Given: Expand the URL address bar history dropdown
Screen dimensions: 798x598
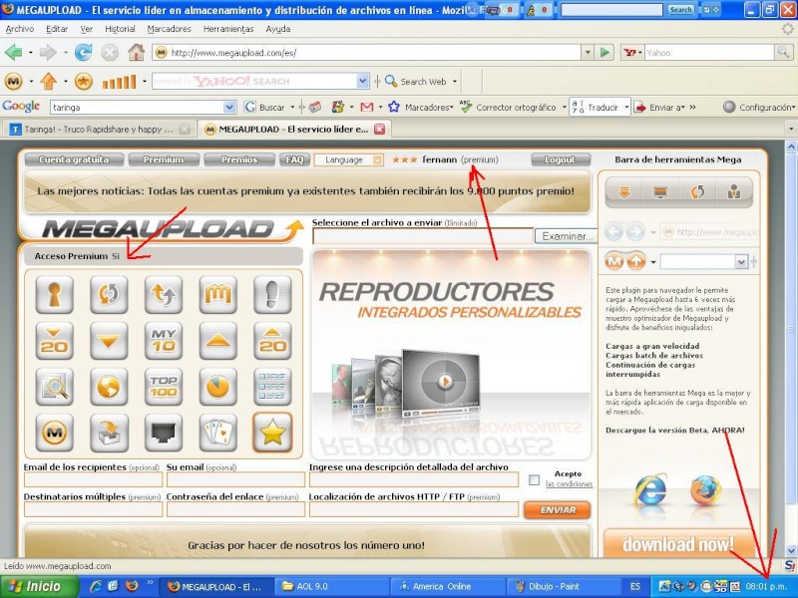Looking at the screenshot, I should coord(588,53).
